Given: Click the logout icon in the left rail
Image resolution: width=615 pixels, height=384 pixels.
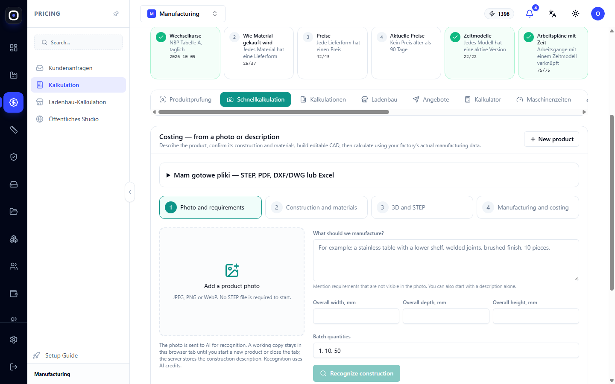Looking at the screenshot, I should tap(14, 367).
